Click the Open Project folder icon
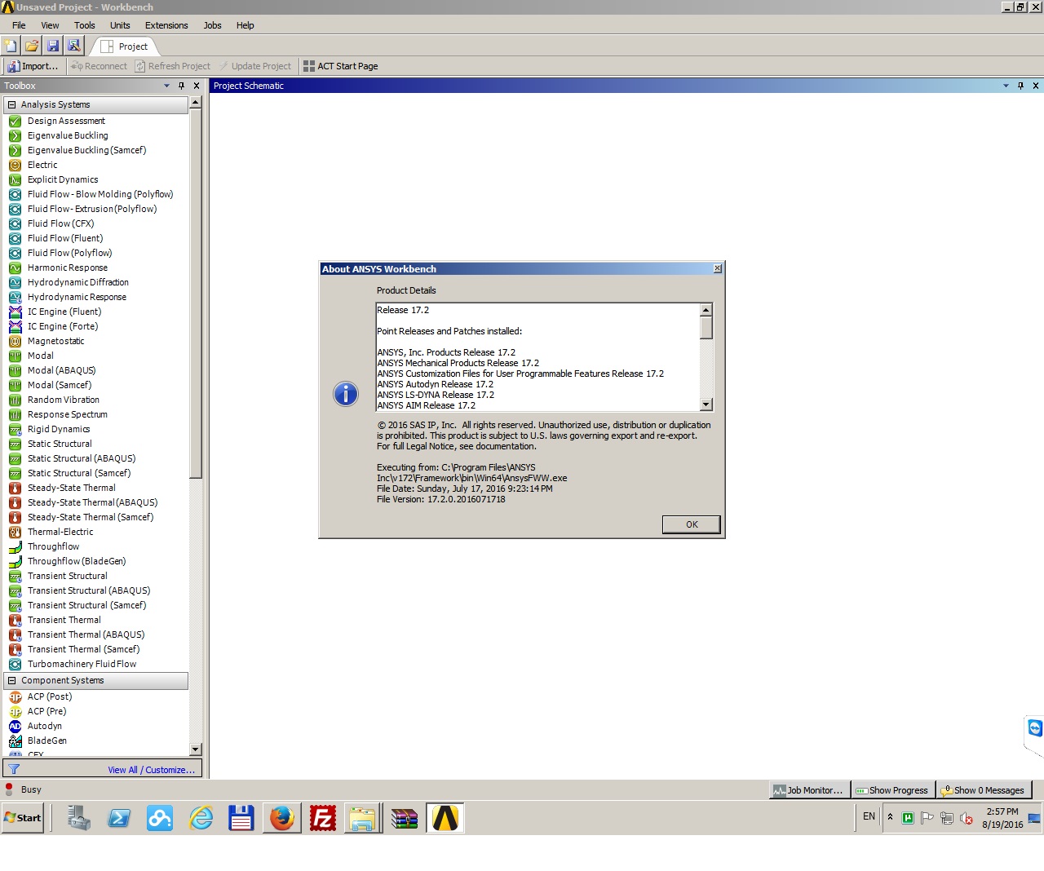The image size is (1044, 871). tap(32, 46)
